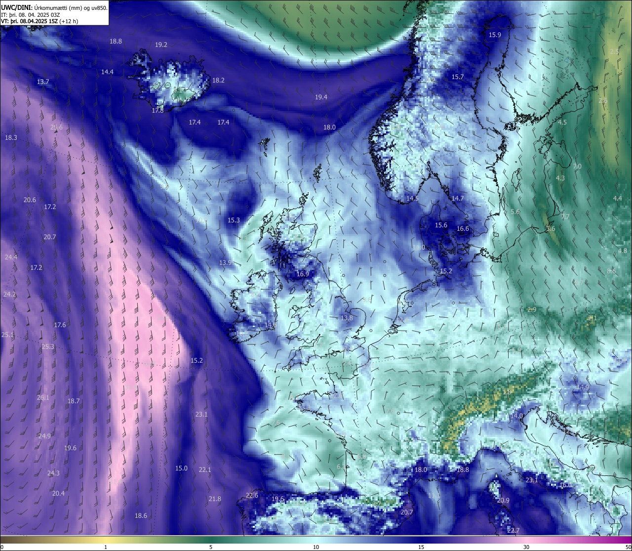Click the 24.9 value label
This screenshot has width=632, height=551.
[x=44, y=436]
